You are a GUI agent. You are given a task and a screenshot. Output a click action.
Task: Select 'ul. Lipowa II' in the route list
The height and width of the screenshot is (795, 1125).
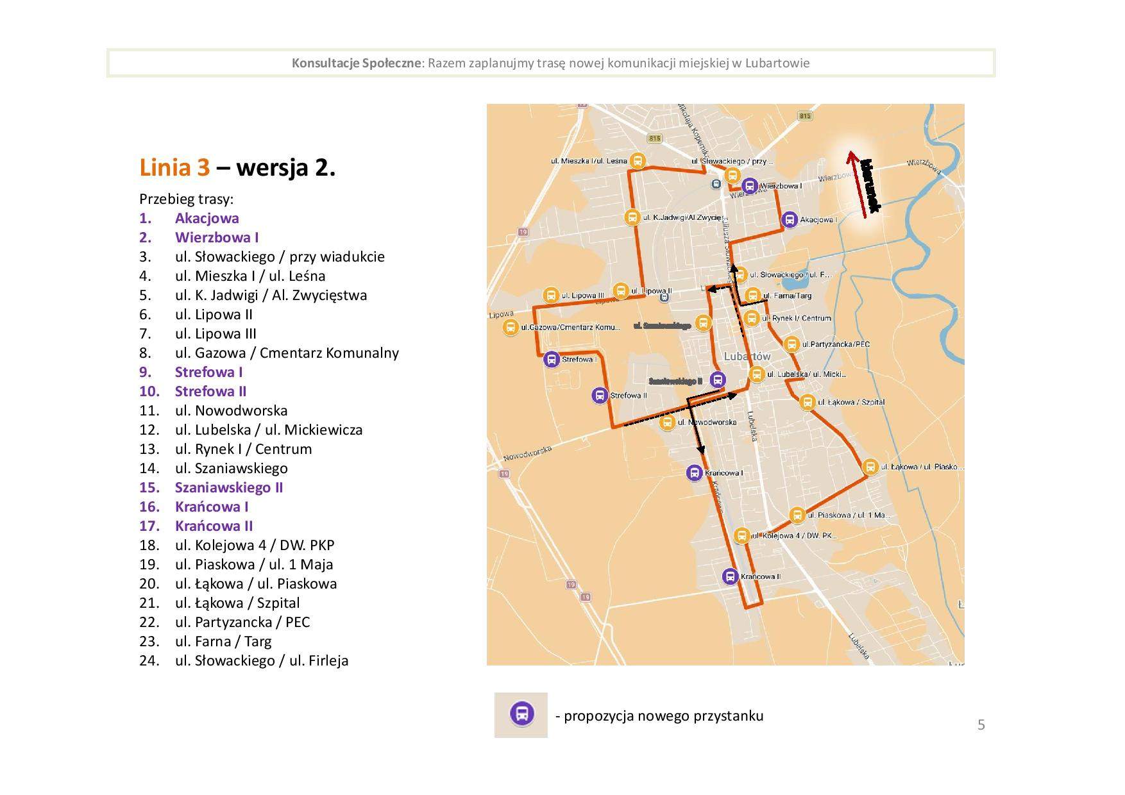pyautogui.click(x=214, y=315)
